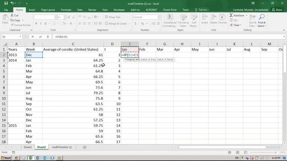
Task: Click the Windows Start button
Action: pyautogui.click(x=6, y=158)
